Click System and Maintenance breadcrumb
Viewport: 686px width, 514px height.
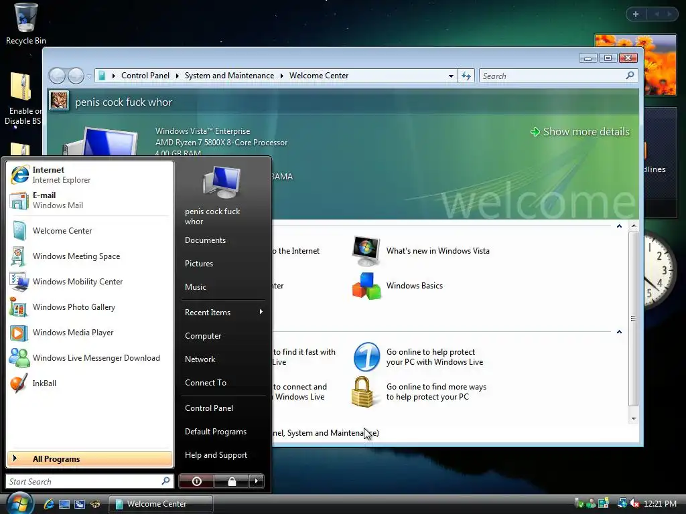(229, 76)
